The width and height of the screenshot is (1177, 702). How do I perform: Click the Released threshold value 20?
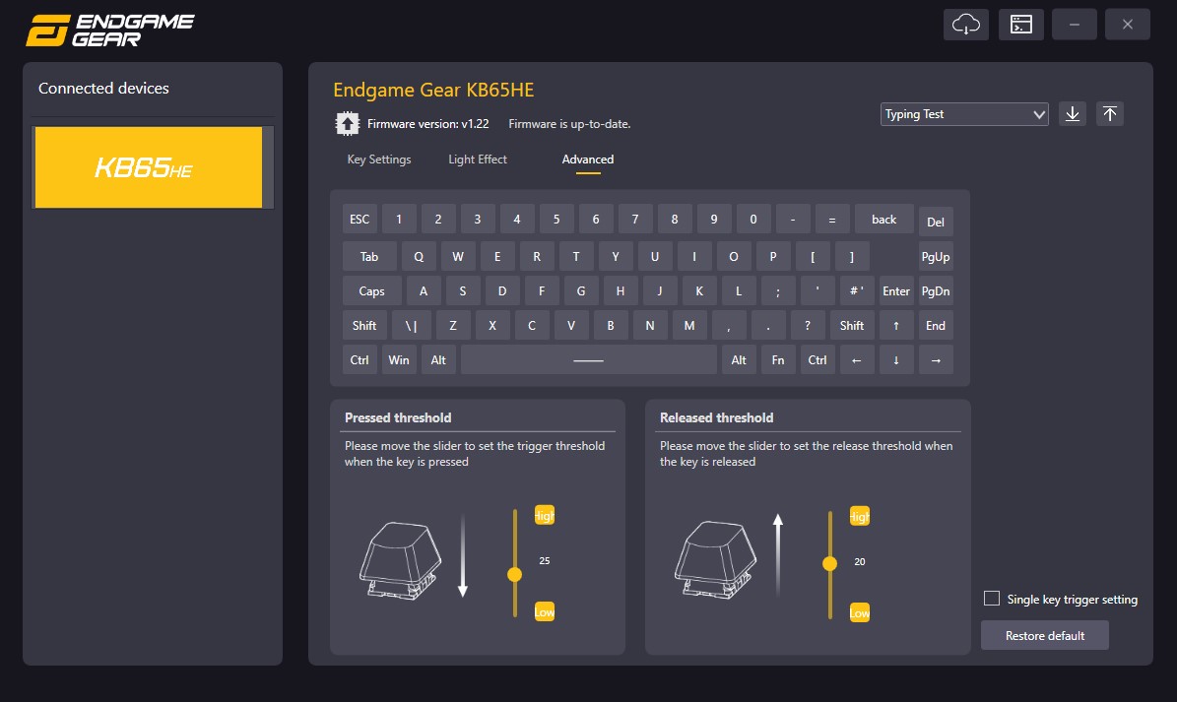[x=860, y=561]
